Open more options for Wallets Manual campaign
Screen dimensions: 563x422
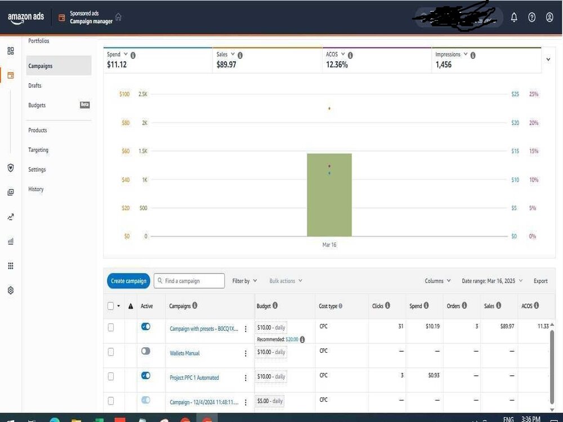pyautogui.click(x=245, y=353)
